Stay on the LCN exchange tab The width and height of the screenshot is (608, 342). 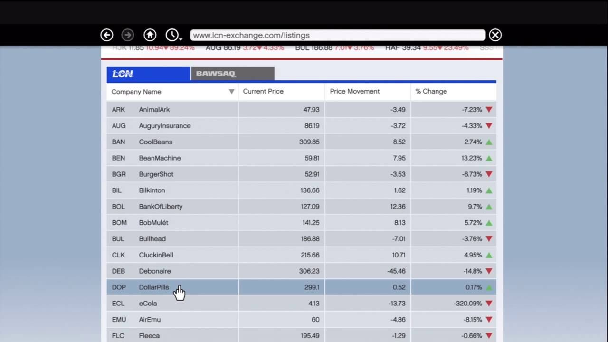pyautogui.click(x=148, y=74)
